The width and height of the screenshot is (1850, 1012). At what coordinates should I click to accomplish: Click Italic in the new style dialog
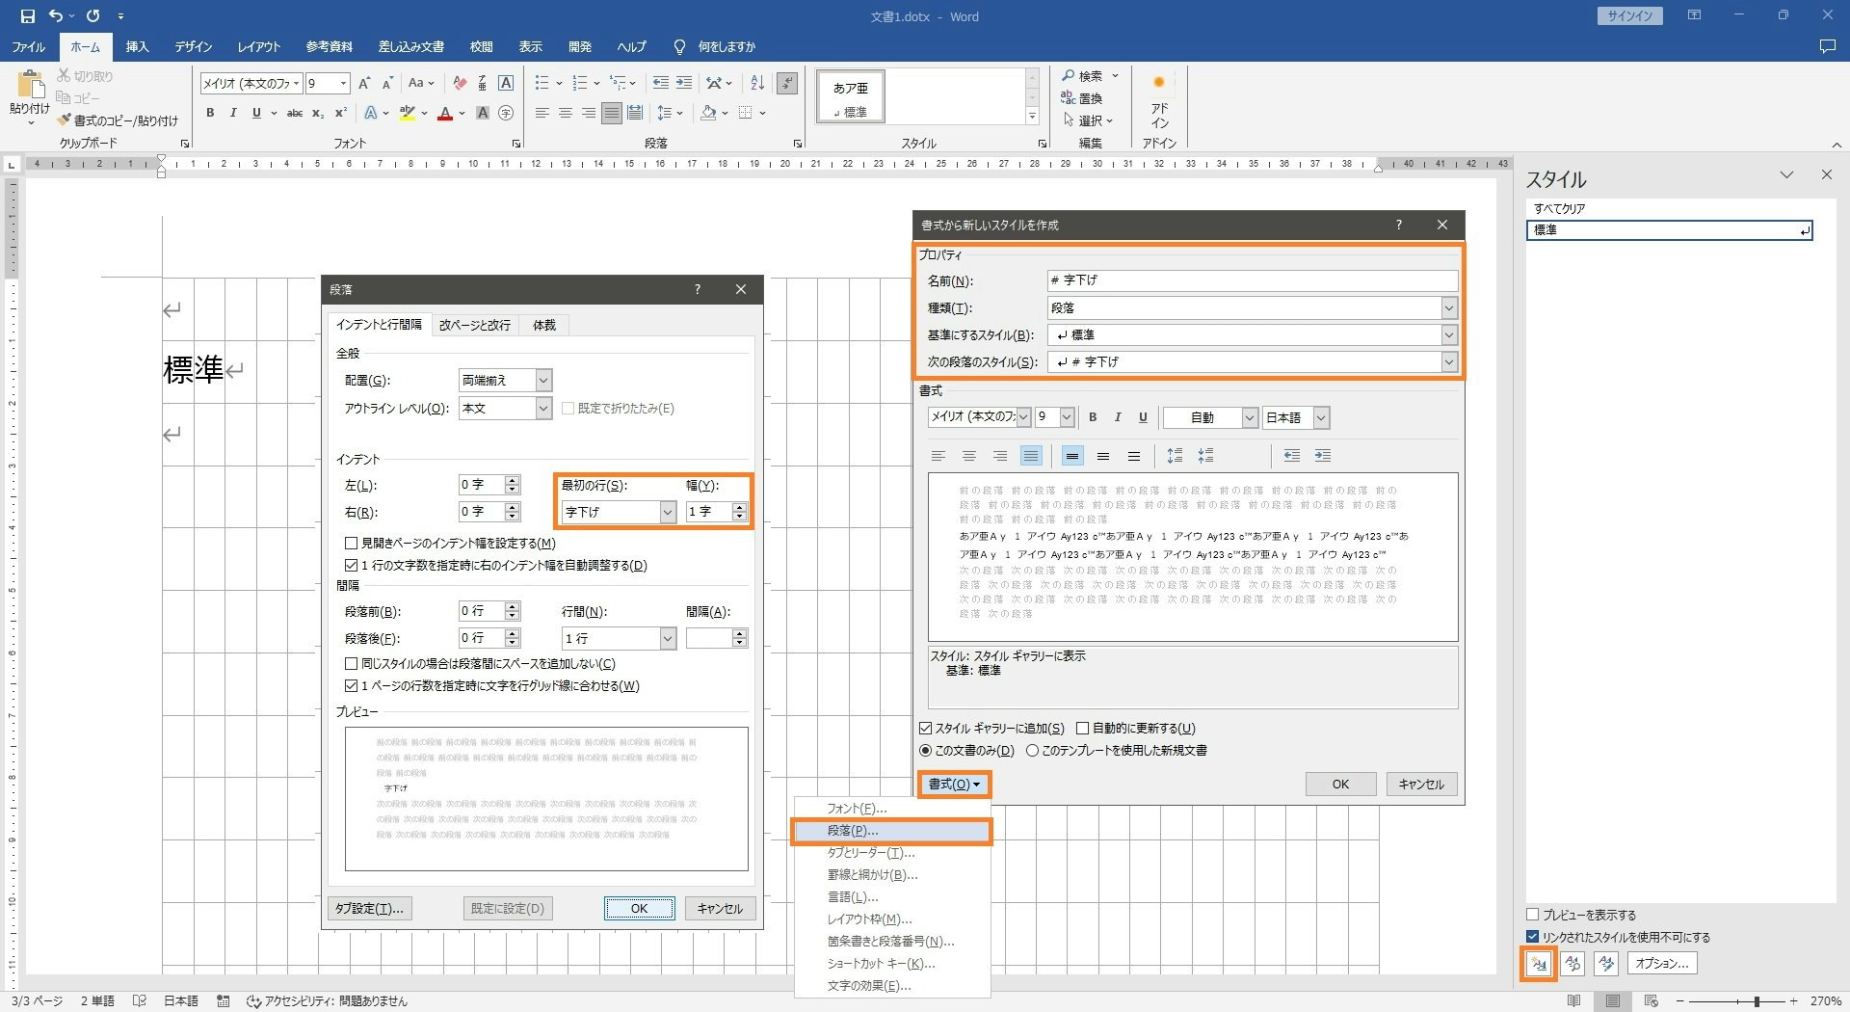[x=1118, y=417]
